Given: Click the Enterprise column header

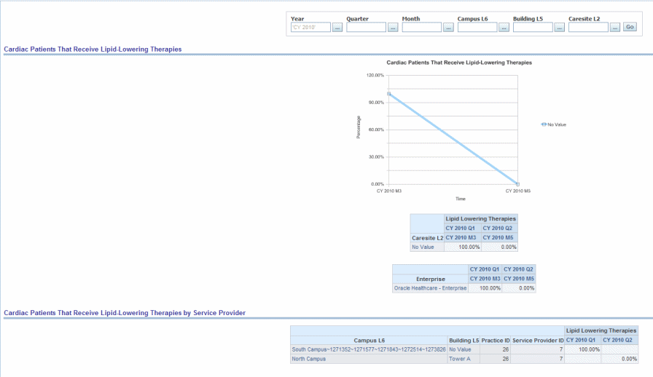Looking at the screenshot, I should 431,279.
